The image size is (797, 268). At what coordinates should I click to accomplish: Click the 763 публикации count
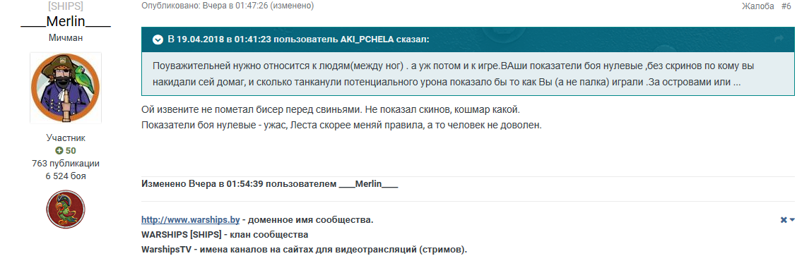(x=66, y=164)
